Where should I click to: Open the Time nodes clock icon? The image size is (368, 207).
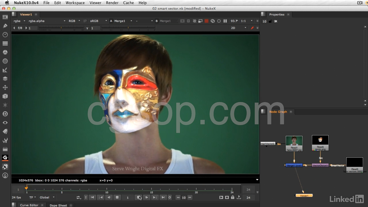click(x=5, y=35)
